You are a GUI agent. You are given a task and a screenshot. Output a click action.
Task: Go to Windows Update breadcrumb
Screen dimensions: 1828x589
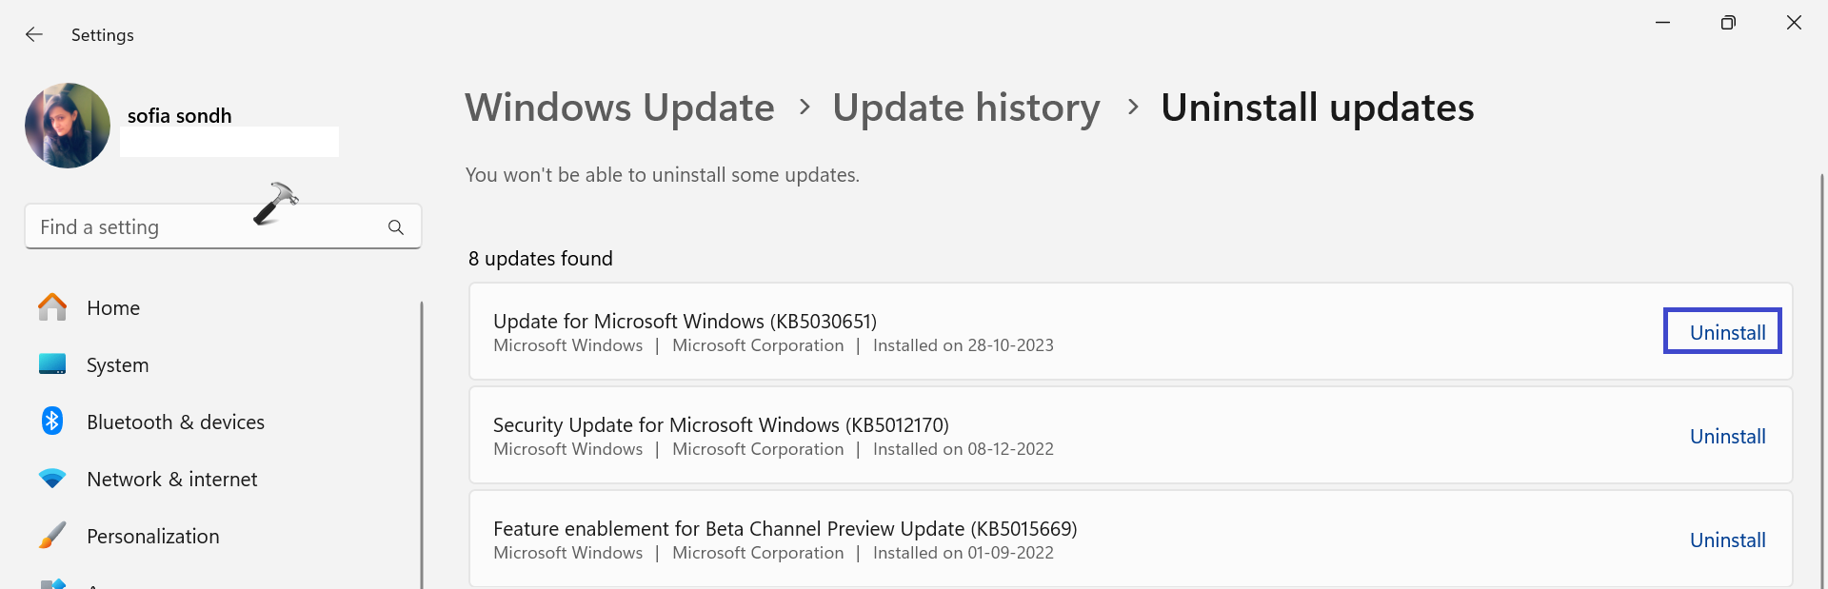pyautogui.click(x=620, y=108)
